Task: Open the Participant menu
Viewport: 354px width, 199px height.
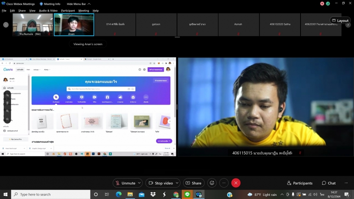Action: click(x=68, y=11)
